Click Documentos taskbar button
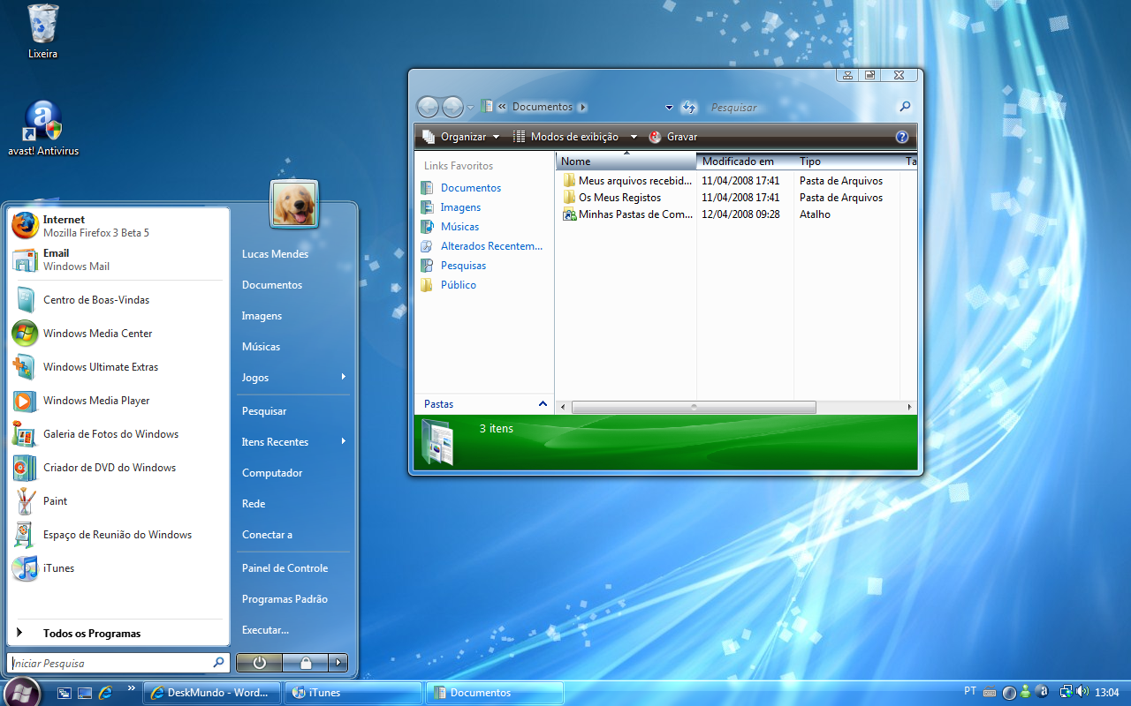This screenshot has height=706, width=1131. (x=495, y=693)
